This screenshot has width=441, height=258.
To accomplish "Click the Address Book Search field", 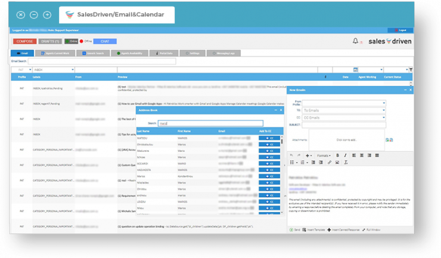I will 210,123.
